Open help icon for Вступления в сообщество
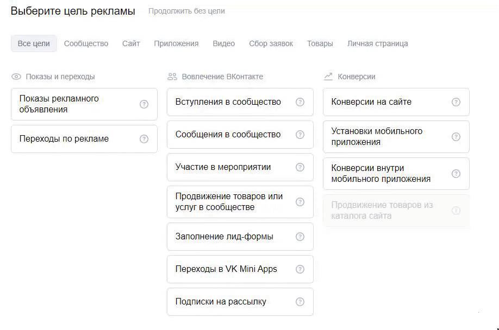Viewport: 499px width, 330px height. [300, 102]
